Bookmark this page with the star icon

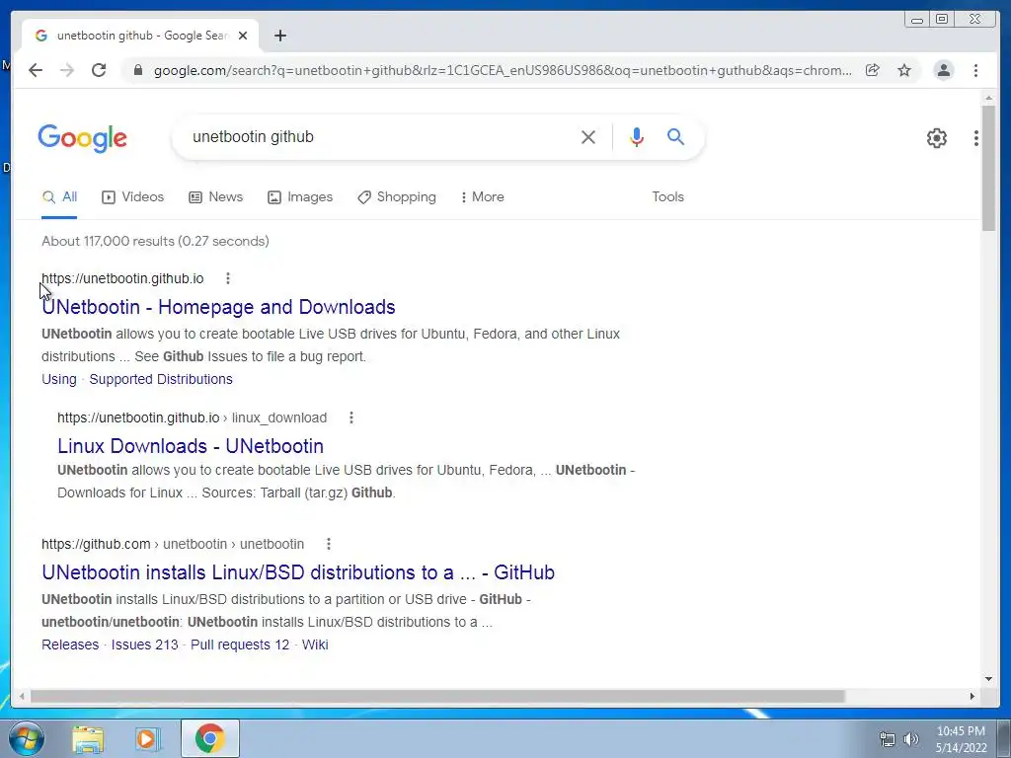tap(904, 70)
